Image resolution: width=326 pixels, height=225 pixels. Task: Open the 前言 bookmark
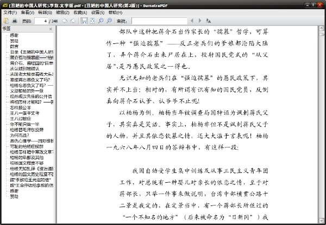pyautogui.click(x=14, y=47)
